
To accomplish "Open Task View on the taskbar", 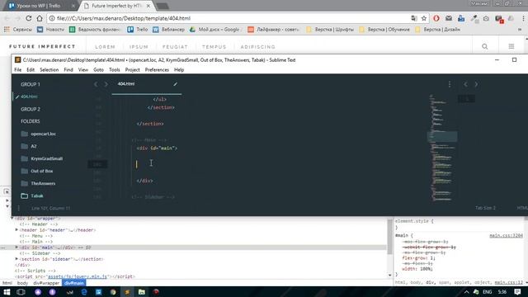I will coord(21,292).
